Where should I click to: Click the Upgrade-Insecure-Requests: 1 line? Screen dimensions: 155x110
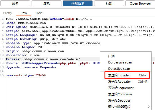pyautogui.click(x=34, y=67)
